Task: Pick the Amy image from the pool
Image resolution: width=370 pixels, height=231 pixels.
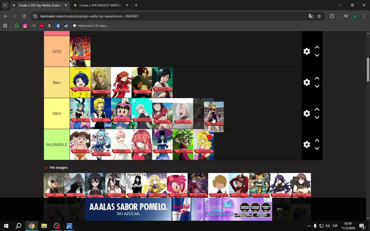Action: coord(177,185)
